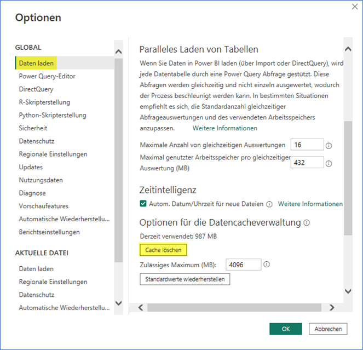The width and height of the screenshot is (363, 350).
Task: Open Weitere Informationen link under Paralleles Laden
Action: [224, 128]
